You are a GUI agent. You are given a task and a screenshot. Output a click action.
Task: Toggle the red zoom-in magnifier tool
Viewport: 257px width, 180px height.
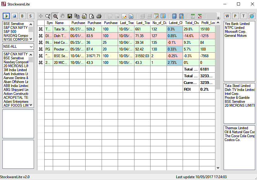pos(56,16)
